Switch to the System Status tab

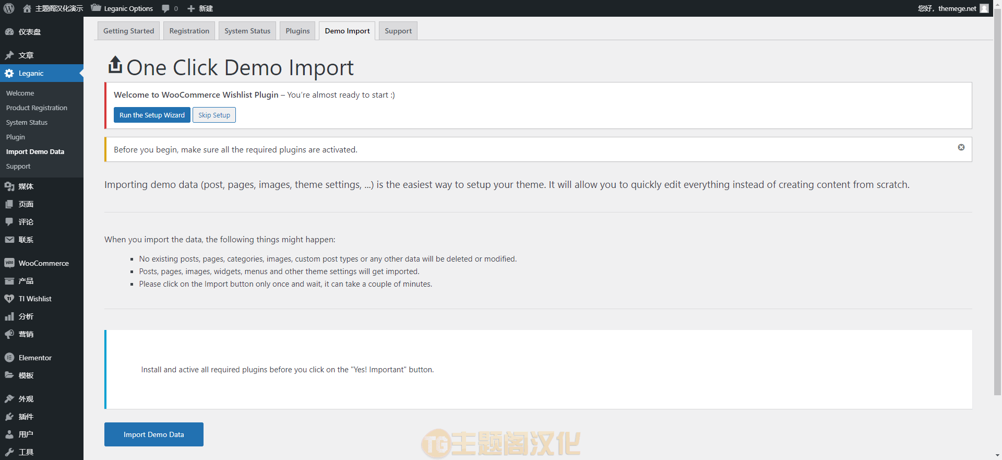(x=247, y=31)
